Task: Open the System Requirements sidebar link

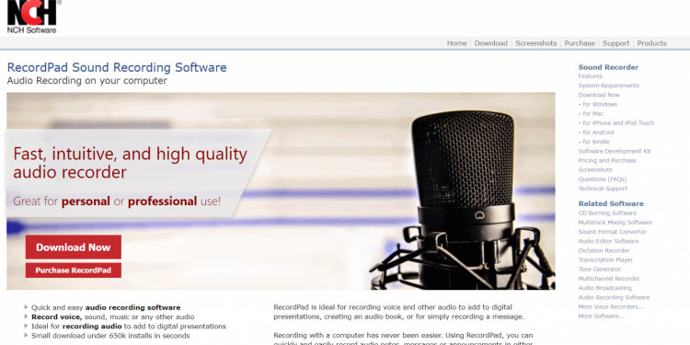Action: [x=609, y=86]
